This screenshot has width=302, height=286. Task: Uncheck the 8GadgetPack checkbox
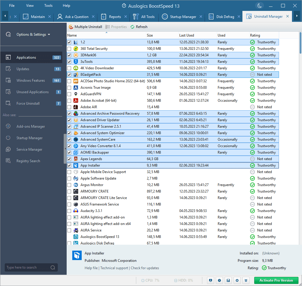coord(69,75)
